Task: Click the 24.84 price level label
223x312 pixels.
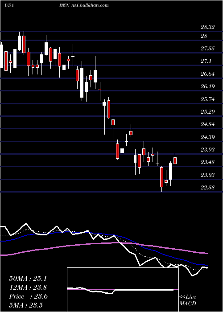Action: pos(208,124)
